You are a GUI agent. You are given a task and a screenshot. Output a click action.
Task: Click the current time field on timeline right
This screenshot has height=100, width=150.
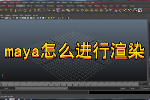143,84
